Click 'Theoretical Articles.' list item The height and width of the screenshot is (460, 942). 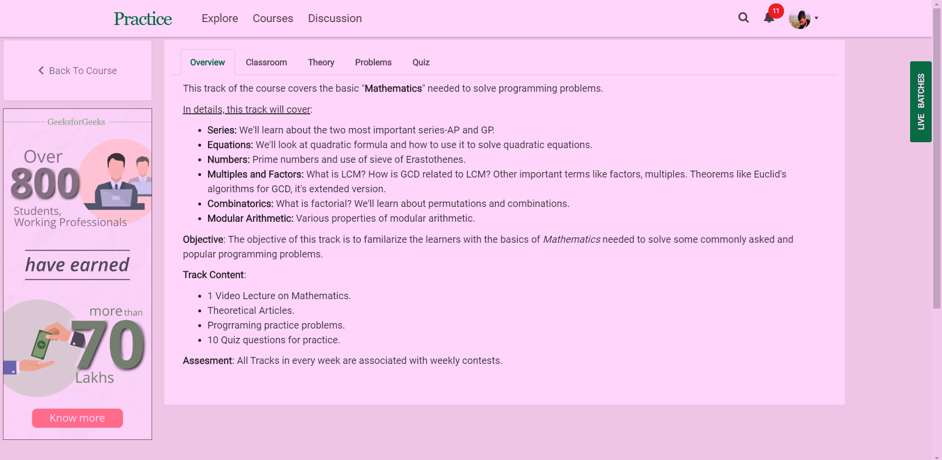click(x=251, y=310)
